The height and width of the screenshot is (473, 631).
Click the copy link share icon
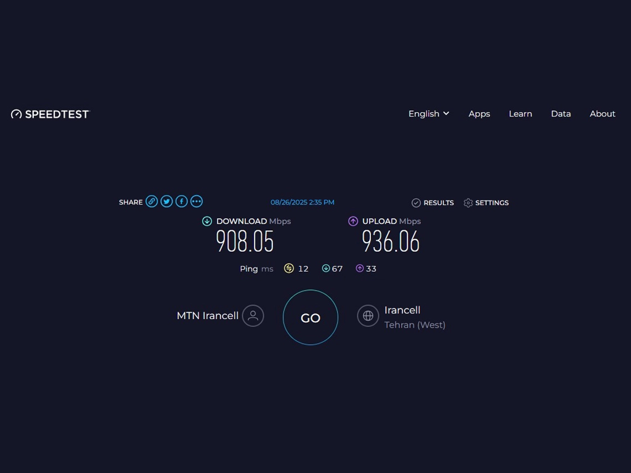[x=152, y=201]
